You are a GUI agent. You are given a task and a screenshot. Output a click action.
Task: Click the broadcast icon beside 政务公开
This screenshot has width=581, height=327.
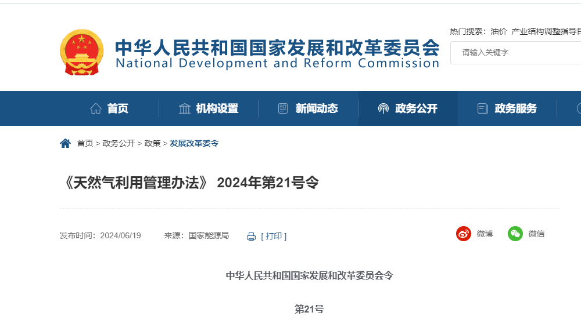(383, 108)
